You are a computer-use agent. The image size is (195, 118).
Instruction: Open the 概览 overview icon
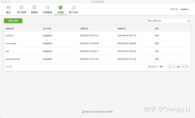coord(8,8)
